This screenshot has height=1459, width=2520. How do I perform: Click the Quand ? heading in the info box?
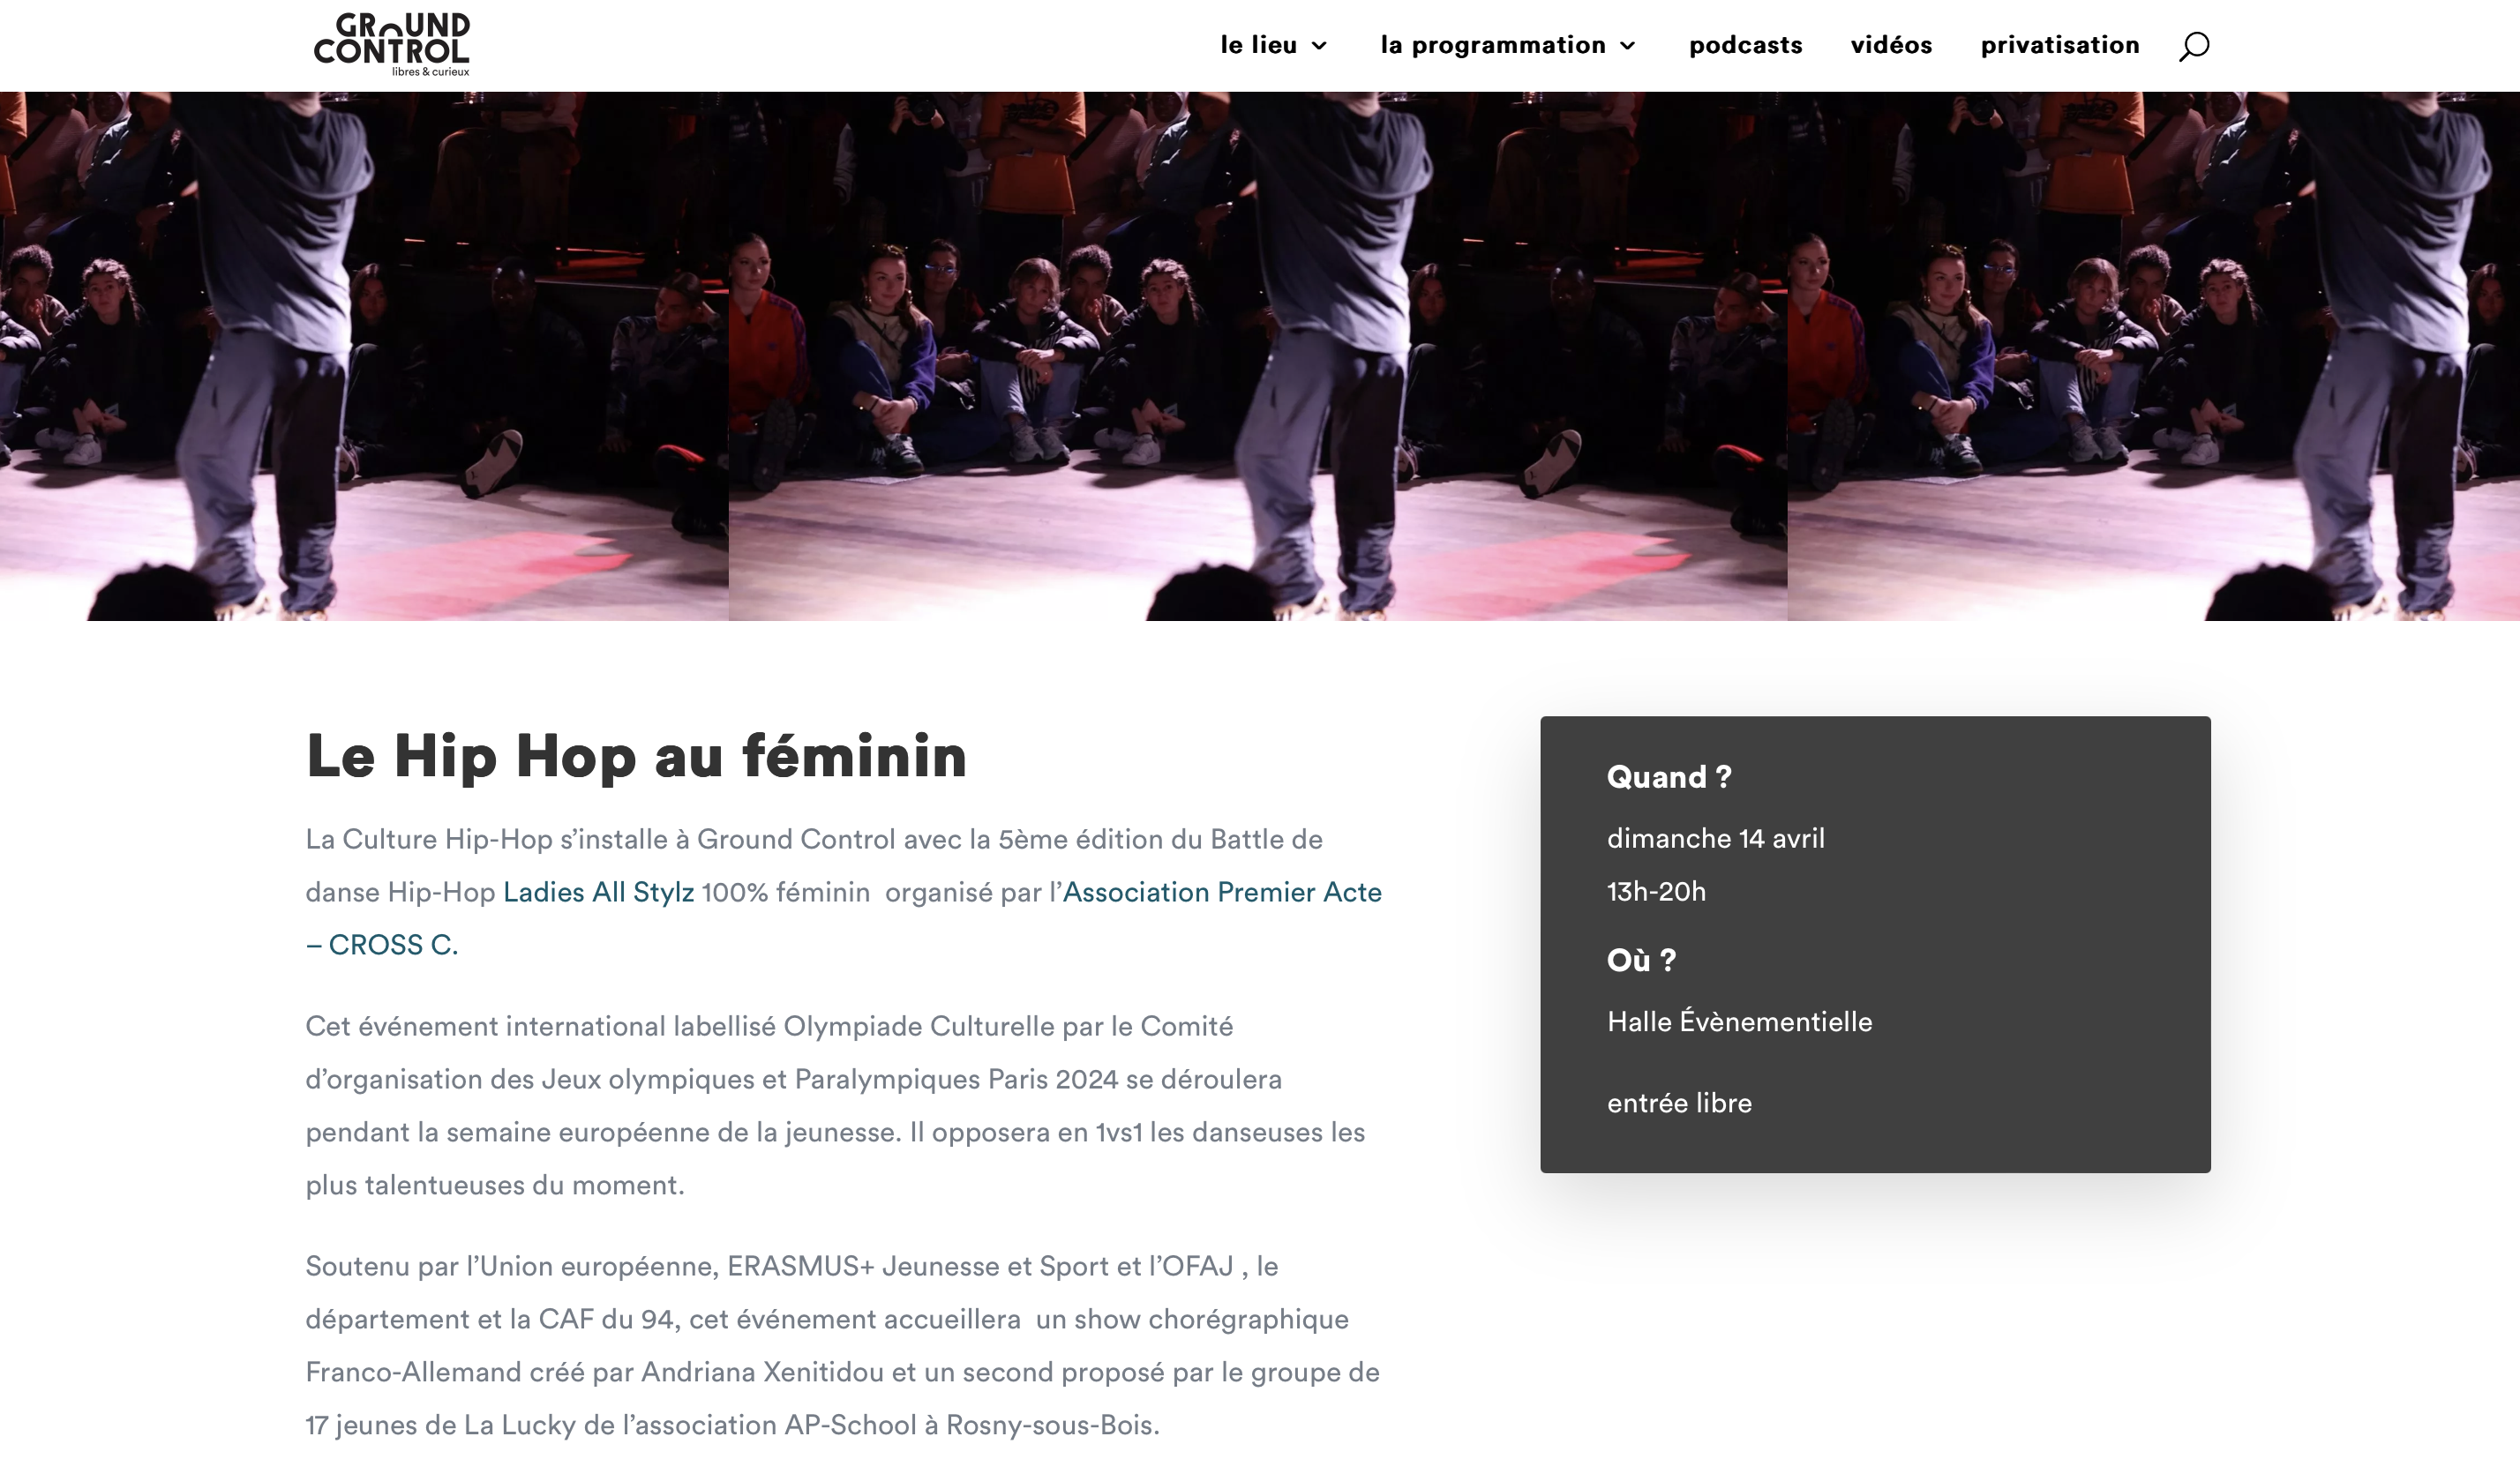(x=1668, y=777)
